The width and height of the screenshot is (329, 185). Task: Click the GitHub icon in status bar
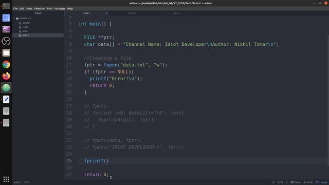tap(292, 182)
